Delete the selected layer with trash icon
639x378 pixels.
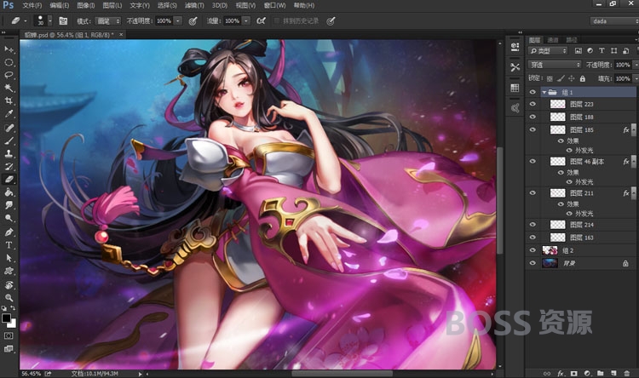626,373
